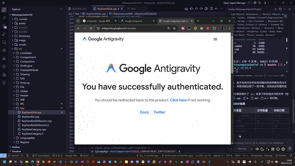Click the Relocate terminal link
The height and width of the screenshot is (166, 295).
coord(260,76)
